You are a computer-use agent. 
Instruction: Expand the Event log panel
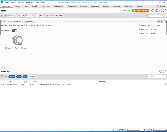[164, 71]
